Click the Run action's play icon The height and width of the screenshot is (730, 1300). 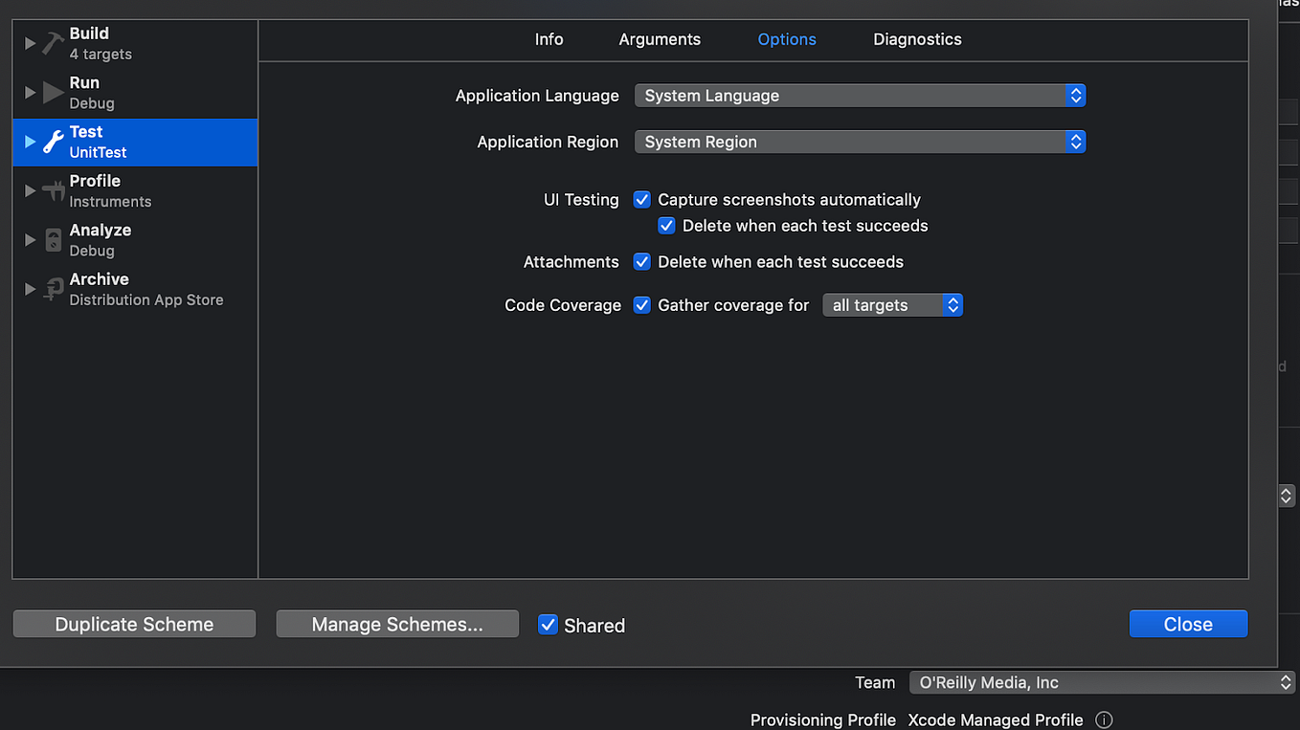tap(52, 91)
